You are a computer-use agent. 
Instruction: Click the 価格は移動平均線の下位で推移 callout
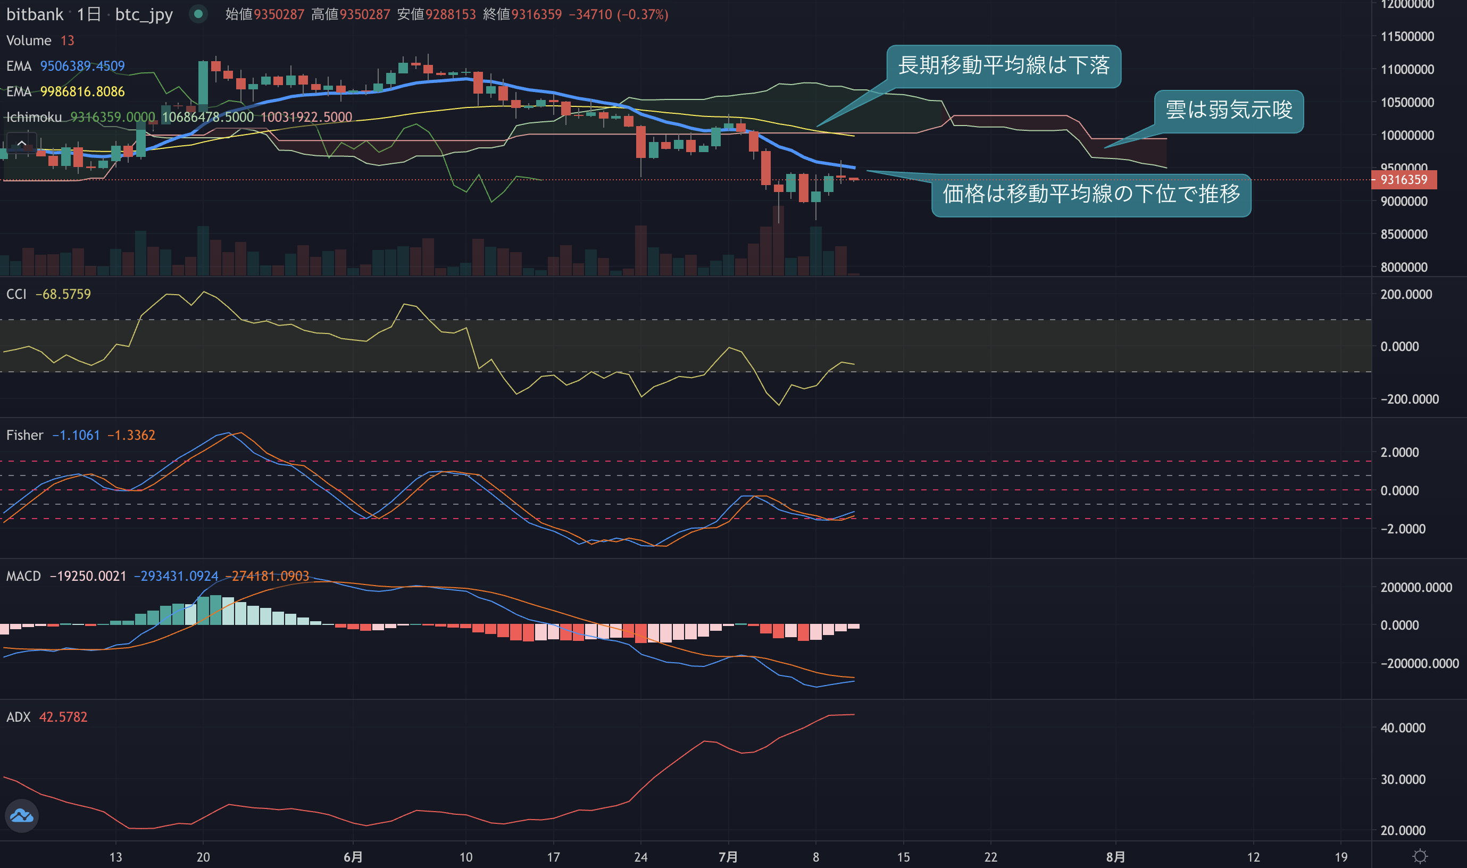point(1091,195)
